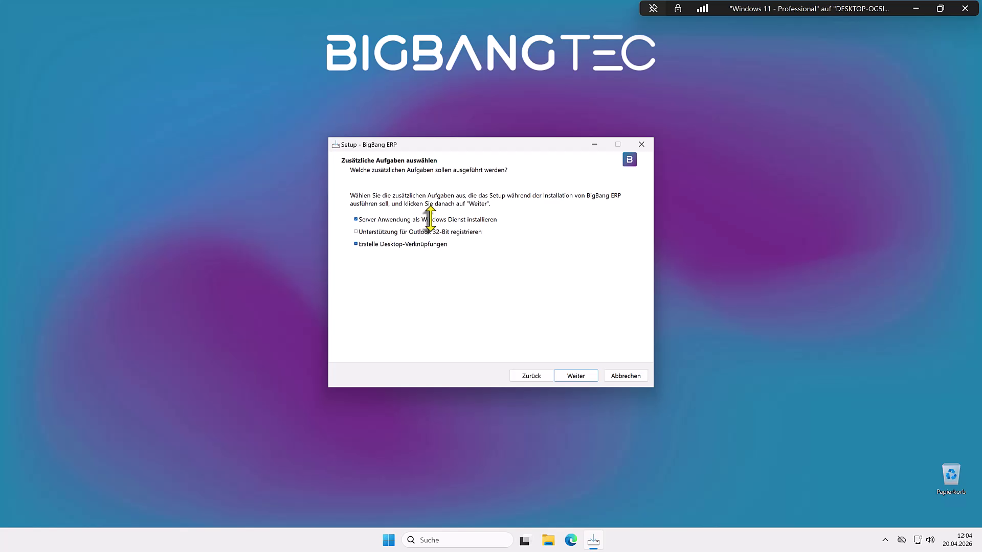The width and height of the screenshot is (982, 552).
Task: Click the unpin icon in VM connection bar
Action: click(x=653, y=8)
